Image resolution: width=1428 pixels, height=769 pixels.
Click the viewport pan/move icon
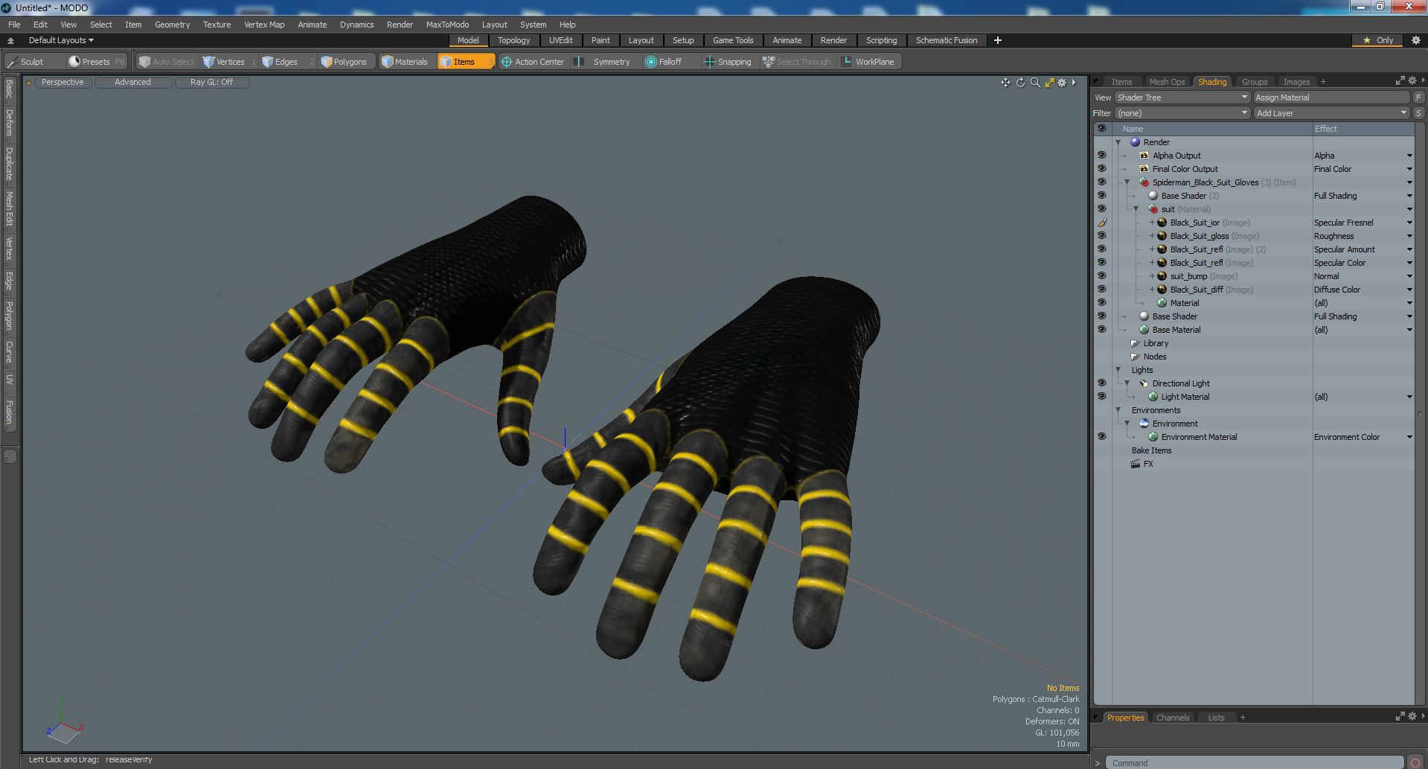pyautogui.click(x=1006, y=83)
